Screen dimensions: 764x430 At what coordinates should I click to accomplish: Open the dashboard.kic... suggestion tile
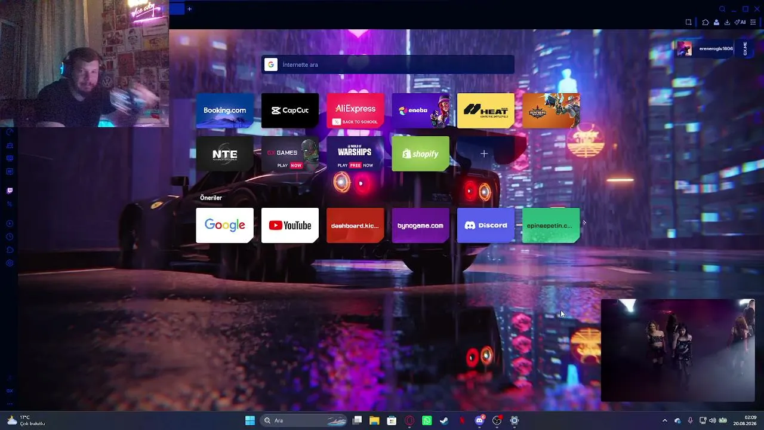coord(355,225)
